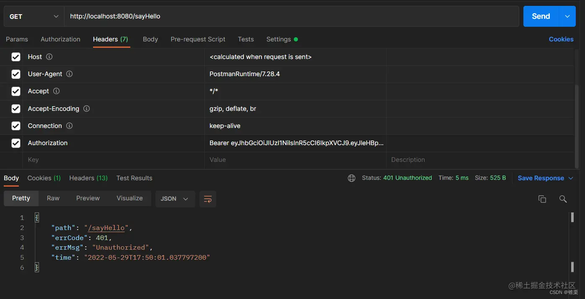The width and height of the screenshot is (585, 299).
Task: Toggle line wrap icon in response toolbar
Action: pyautogui.click(x=208, y=199)
